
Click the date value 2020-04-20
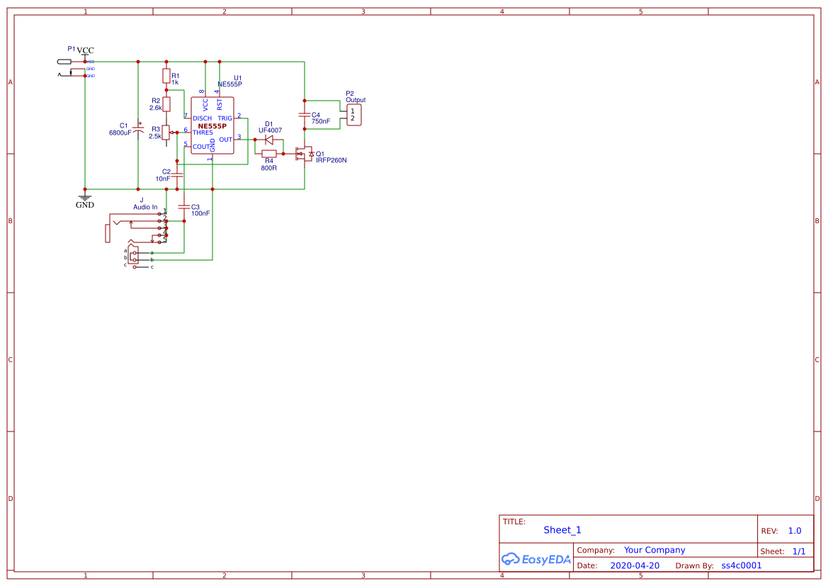(635, 565)
